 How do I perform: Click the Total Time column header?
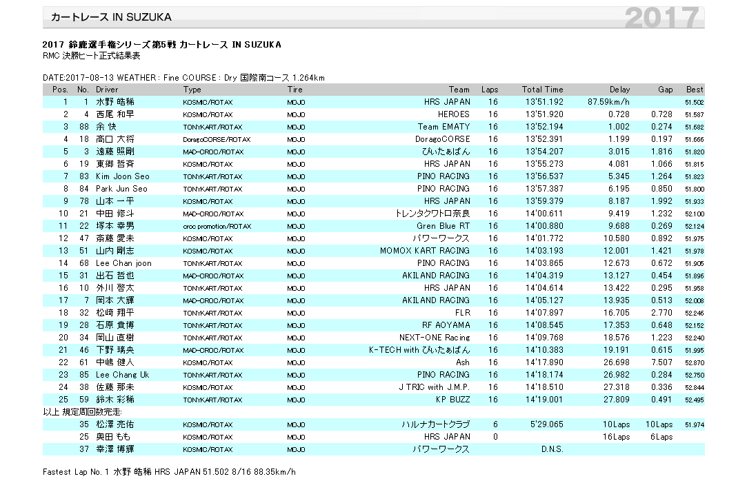[542, 90]
